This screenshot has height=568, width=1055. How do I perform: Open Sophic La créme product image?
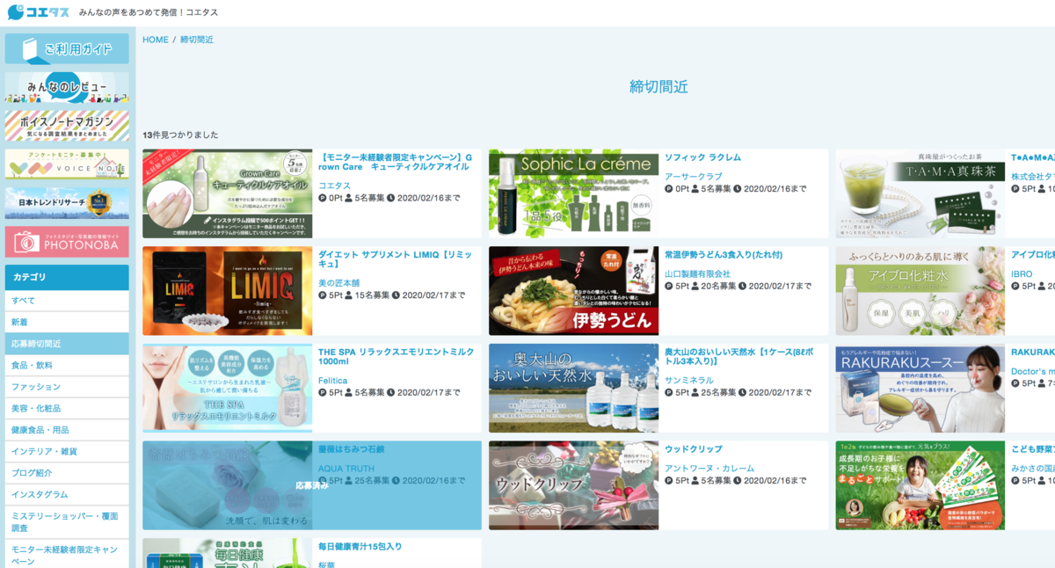click(573, 193)
